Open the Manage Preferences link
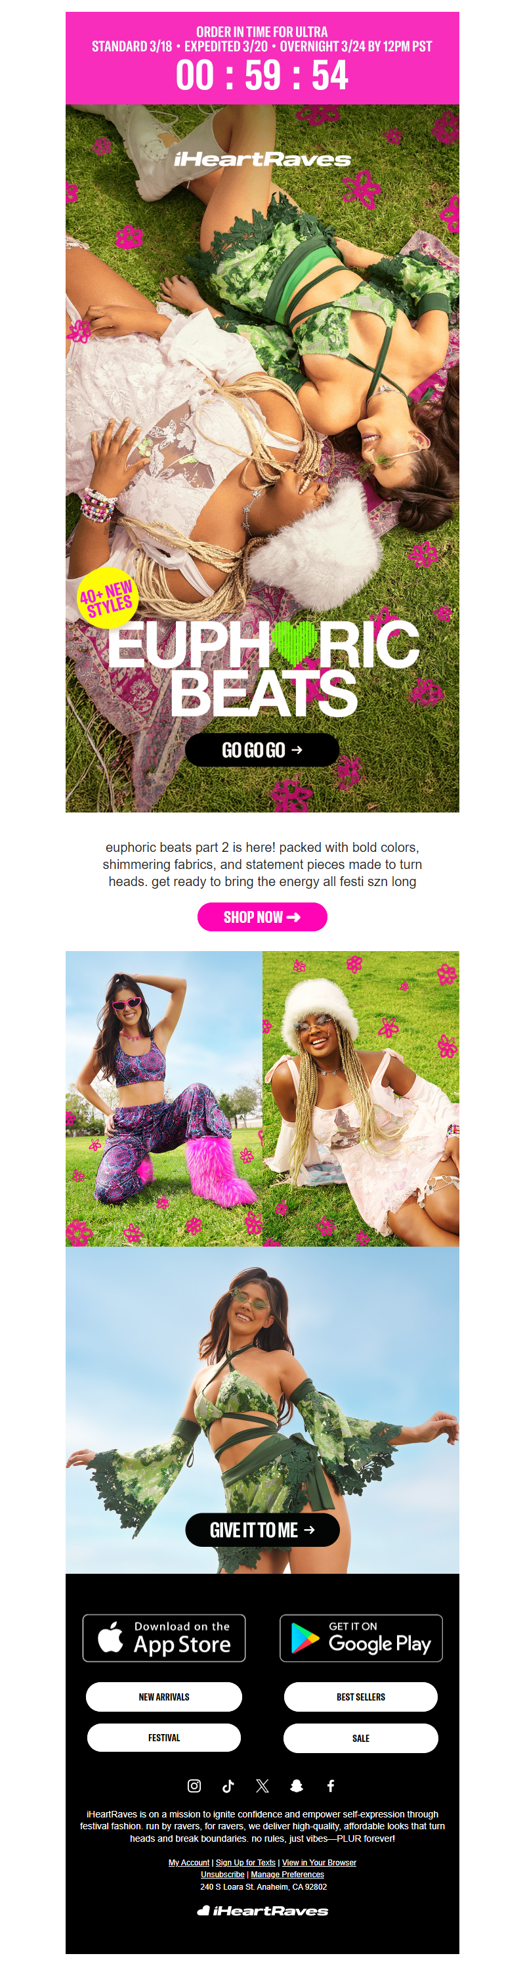Image resolution: width=525 pixels, height=1981 pixels. click(287, 1874)
